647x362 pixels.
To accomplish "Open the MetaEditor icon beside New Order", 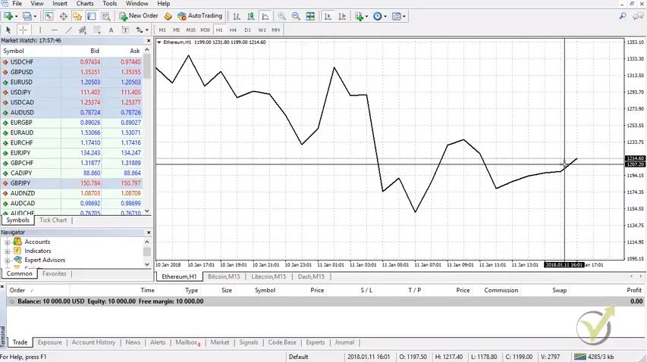I will tap(168, 16).
